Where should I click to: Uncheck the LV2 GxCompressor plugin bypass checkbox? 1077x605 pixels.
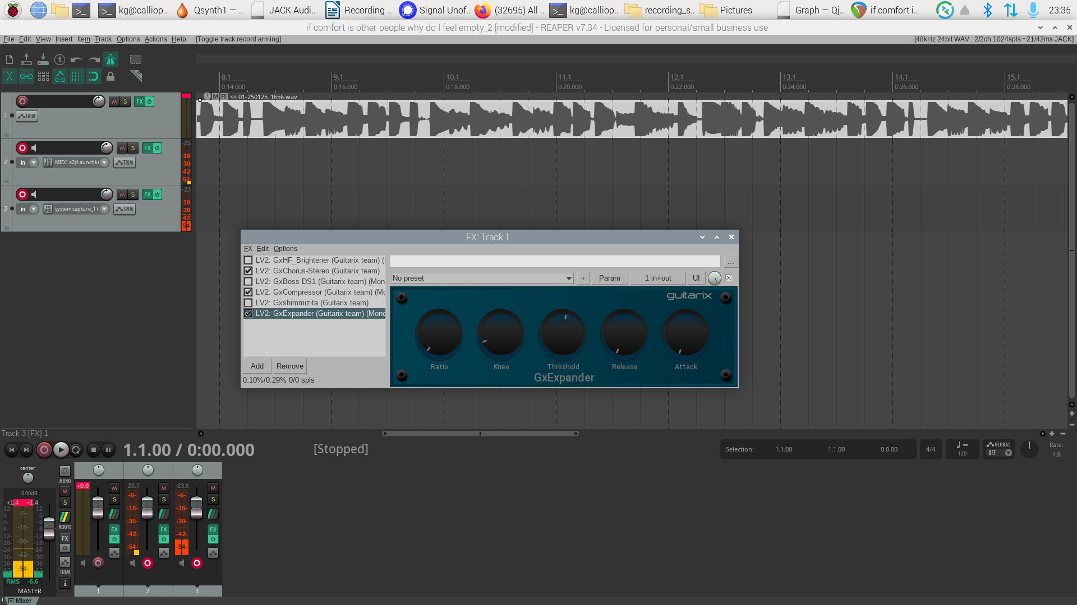pyautogui.click(x=248, y=292)
